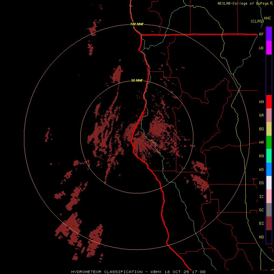Click the "IC" legend label
The image size is (274, 274).
tap(262, 197)
